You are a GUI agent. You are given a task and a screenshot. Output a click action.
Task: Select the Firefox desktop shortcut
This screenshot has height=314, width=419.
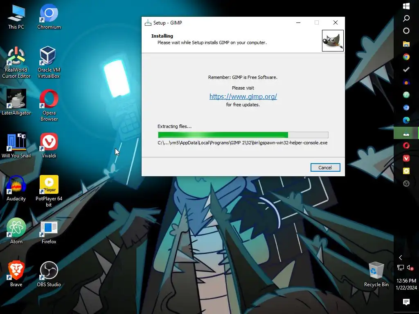[x=49, y=232]
